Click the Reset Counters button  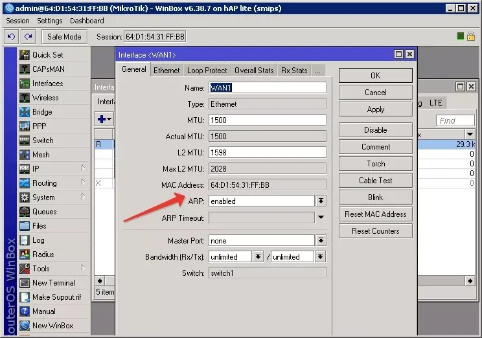(376, 231)
